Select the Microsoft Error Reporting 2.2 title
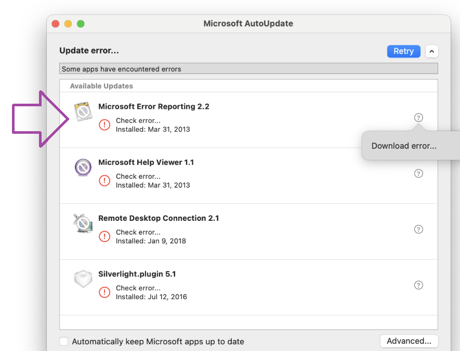This screenshot has width=460, height=351. point(154,106)
